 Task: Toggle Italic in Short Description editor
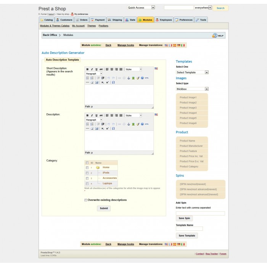pyautogui.click(x=92, y=69)
